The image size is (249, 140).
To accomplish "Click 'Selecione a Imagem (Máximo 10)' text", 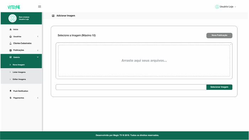I will 76,35.
